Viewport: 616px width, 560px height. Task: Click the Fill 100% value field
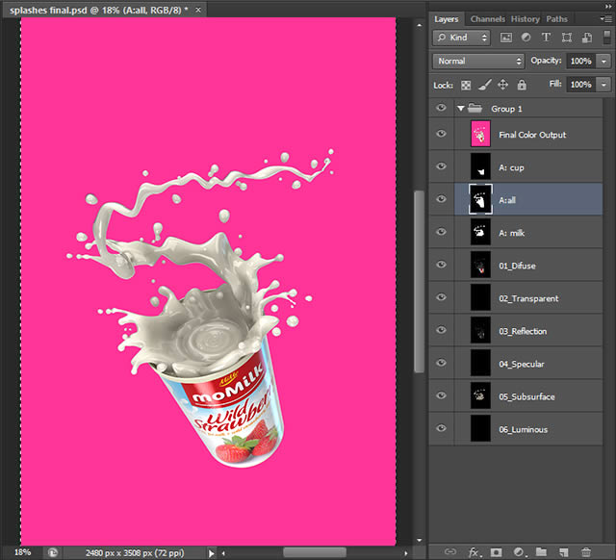581,85
